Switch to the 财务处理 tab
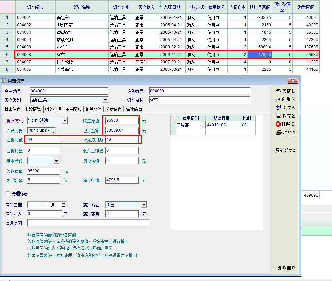The image size is (332, 281). point(53,109)
